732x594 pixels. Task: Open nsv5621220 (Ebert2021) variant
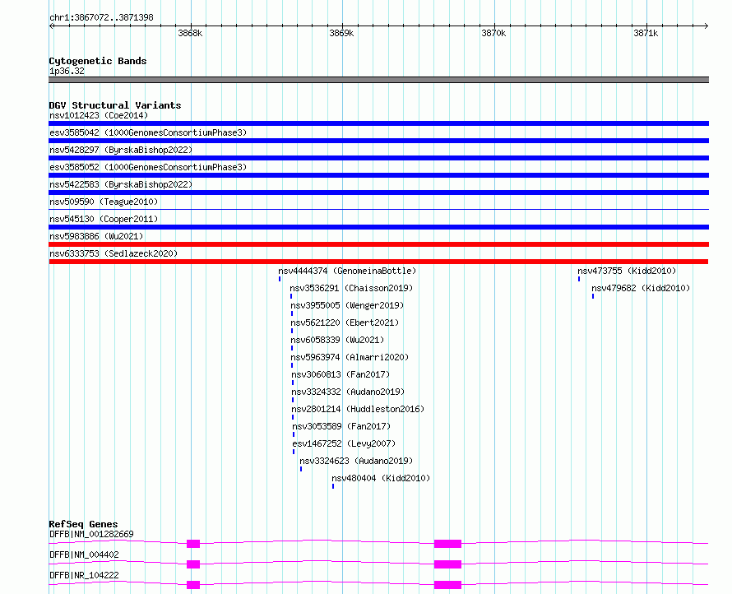(345, 323)
